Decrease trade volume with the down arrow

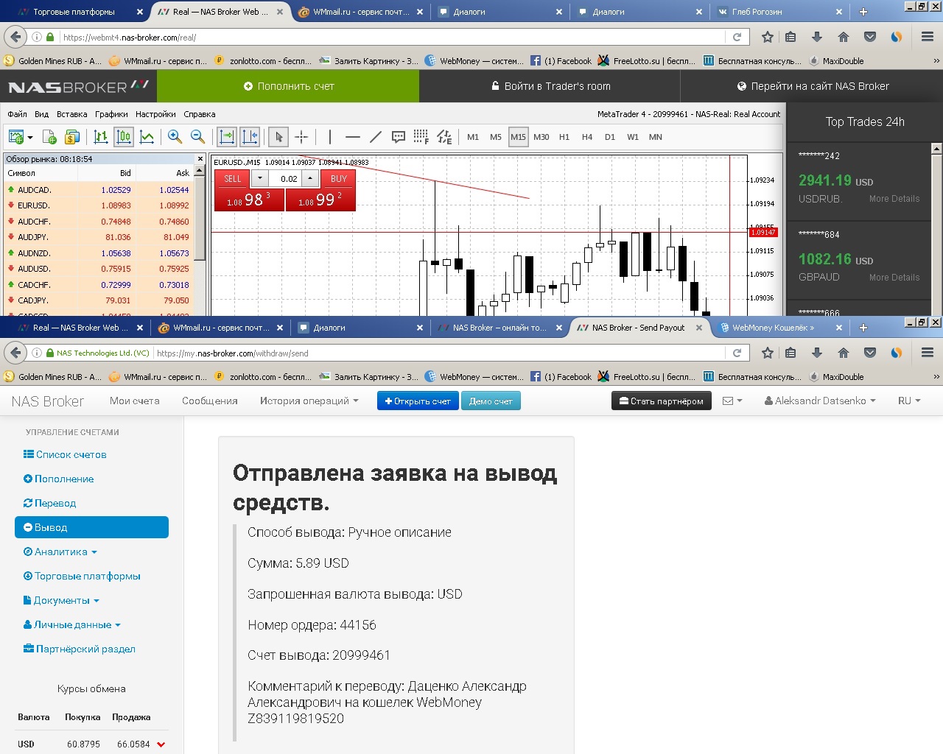point(260,178)
